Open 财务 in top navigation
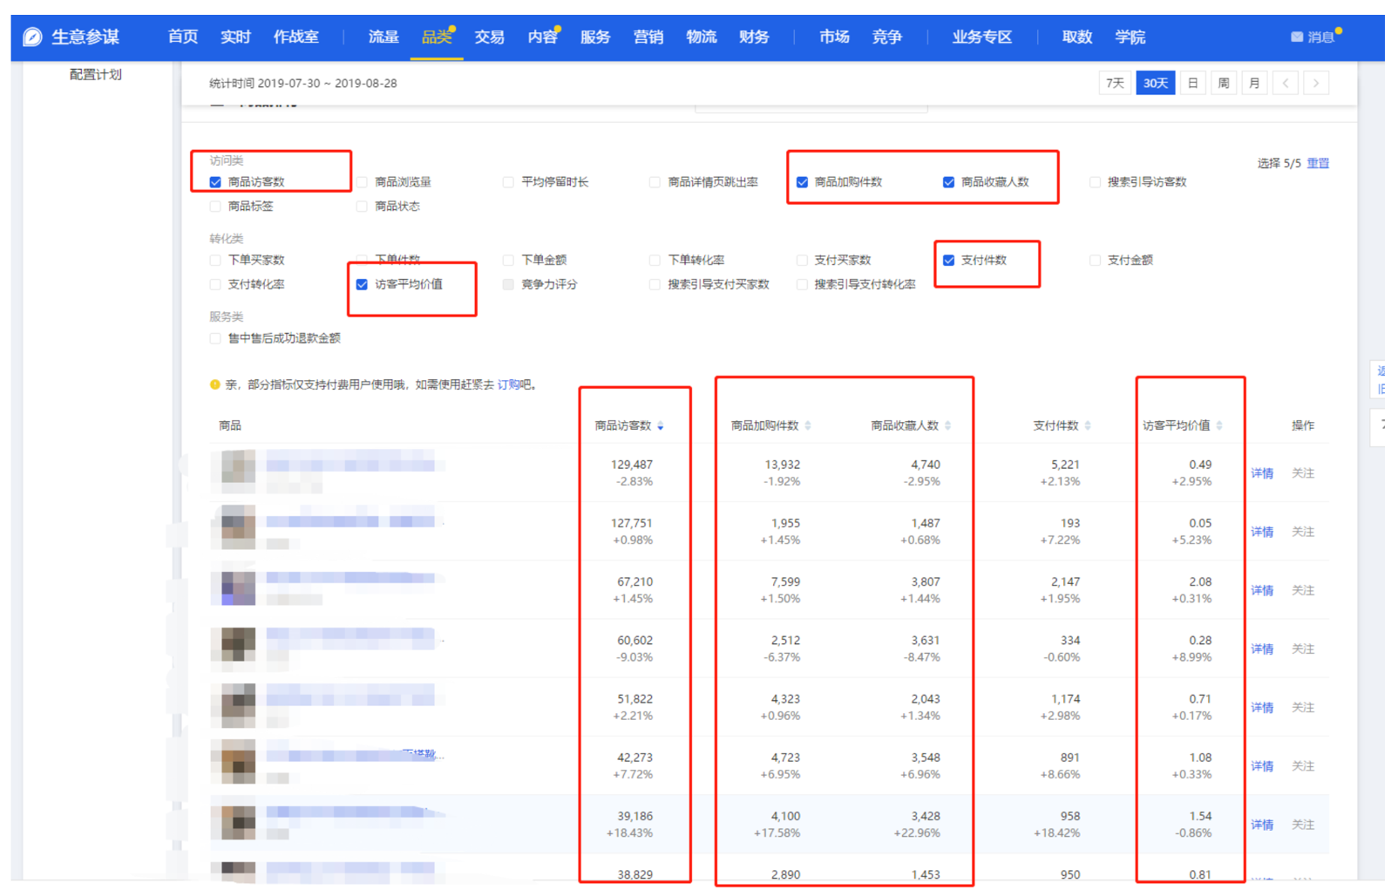This screenshot has height=890, width=1391. [x=754, y=37]
